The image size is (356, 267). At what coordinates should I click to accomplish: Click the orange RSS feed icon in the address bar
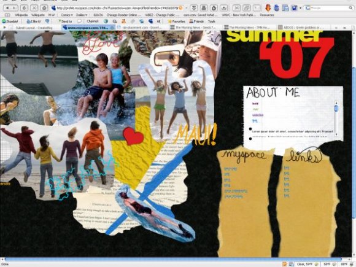pyautogui.click(x=180, y=8)
